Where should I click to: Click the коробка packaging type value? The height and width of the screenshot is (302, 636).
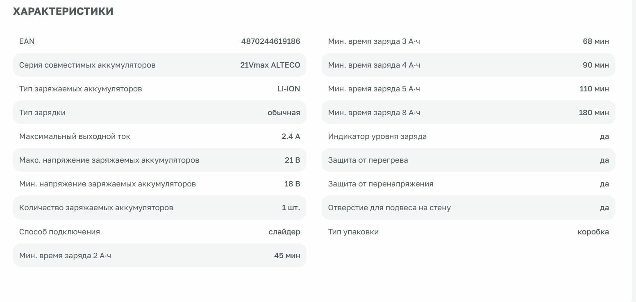593,232
